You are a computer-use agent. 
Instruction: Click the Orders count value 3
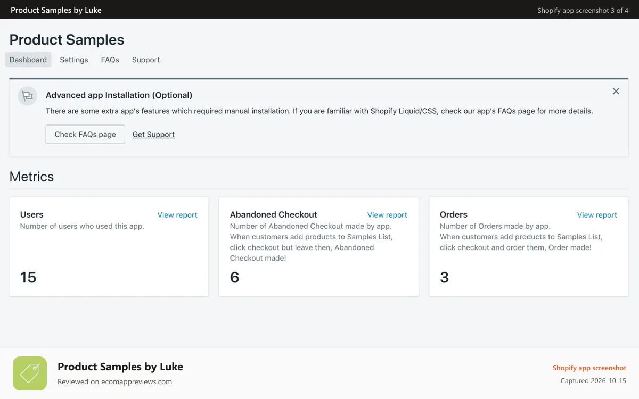tap(445, 277)
